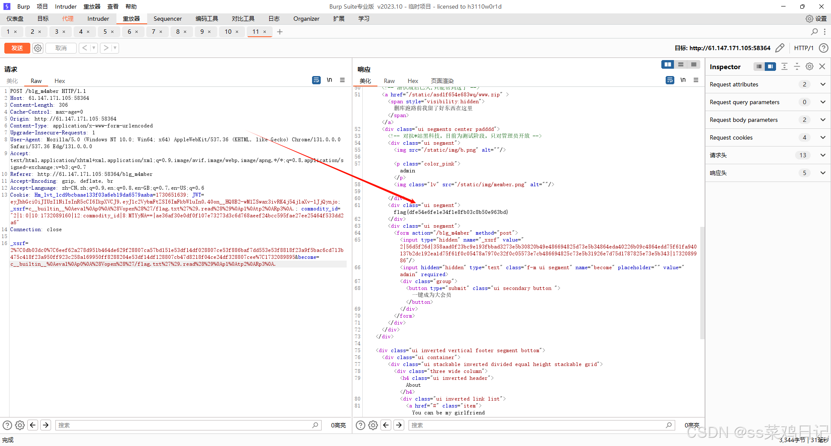Viewport: 831px width, 446px height.
Task: Open the 项目 project menu
Action: pyautogui.click(x=42, y=6)
